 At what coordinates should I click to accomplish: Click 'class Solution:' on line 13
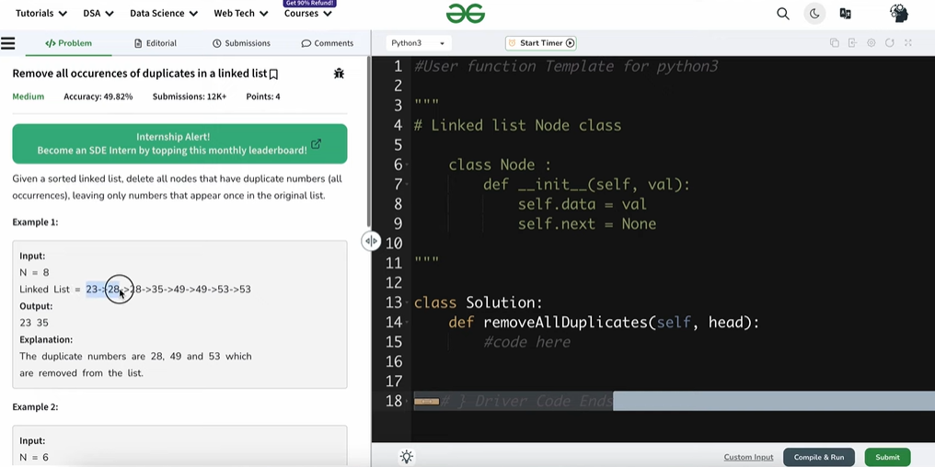[x=479, y=302]
